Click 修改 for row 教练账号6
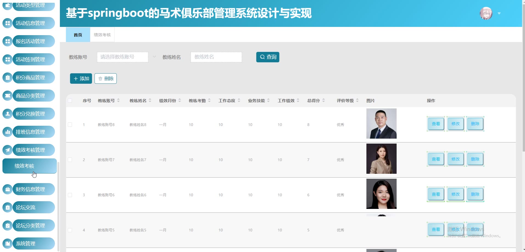This screenshot has width=525, height=252. point(456,194)
